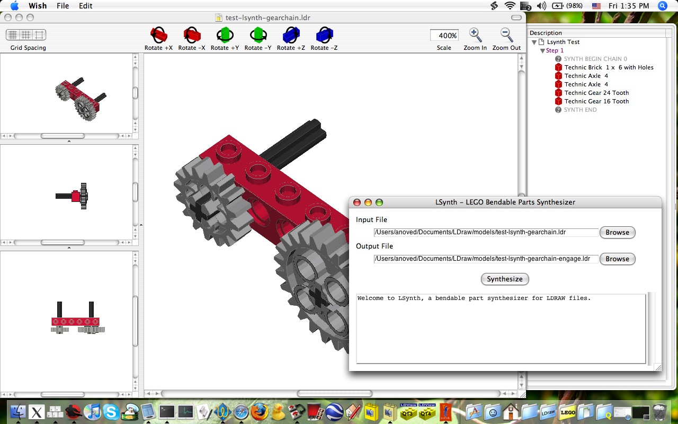
Task: Collapse the divider arrow below the middle preview
Action: tap(69, 248)
